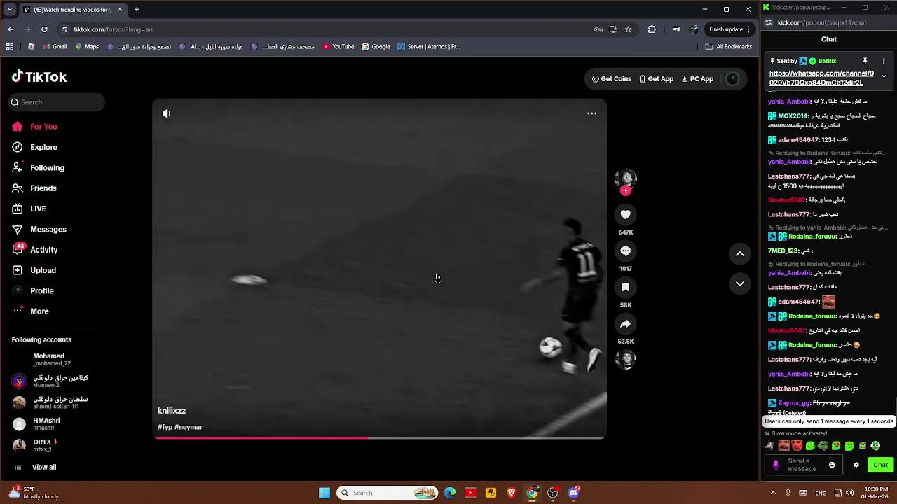Open browser extensions puzzle icon
Viewport: 897px width, 504px height.
click(652, 29)
